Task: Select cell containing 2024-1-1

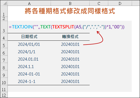Action: pyautogui.click(x=29, y=81)
